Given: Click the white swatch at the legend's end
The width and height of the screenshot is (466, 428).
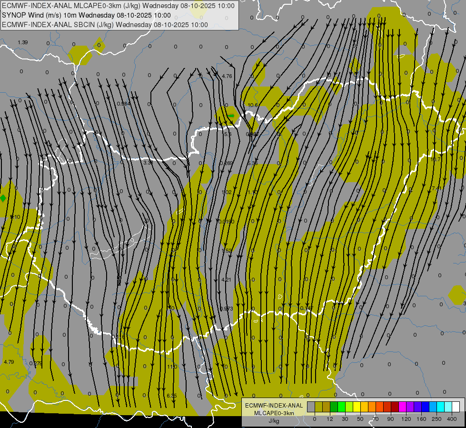Looking at the screenshot, I should coord(456,407).
